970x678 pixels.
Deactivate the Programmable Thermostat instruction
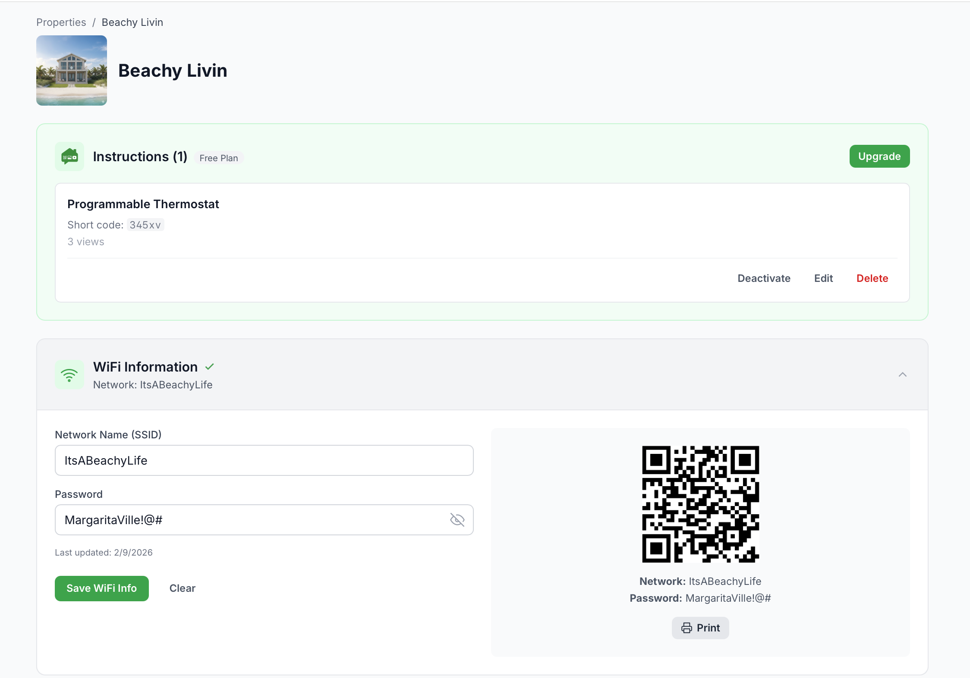[x=764, y=278]
